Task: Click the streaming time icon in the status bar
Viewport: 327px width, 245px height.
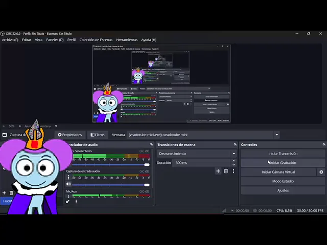Action: tap(232, 211)
